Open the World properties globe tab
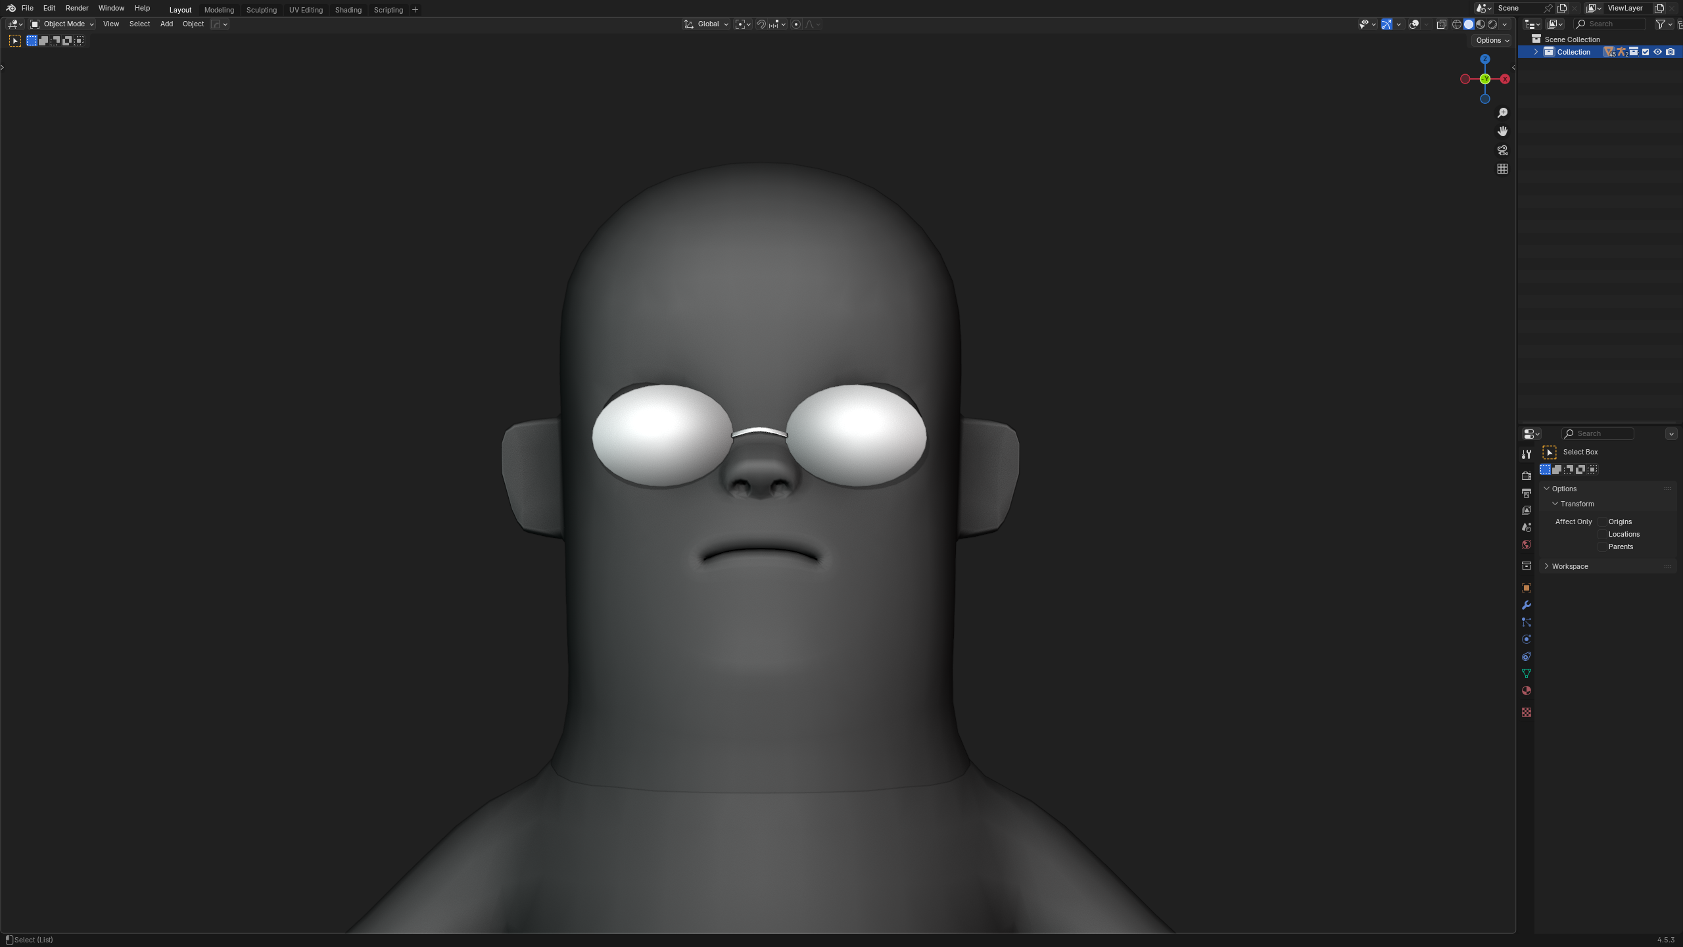 click(x=1527, y=545)
